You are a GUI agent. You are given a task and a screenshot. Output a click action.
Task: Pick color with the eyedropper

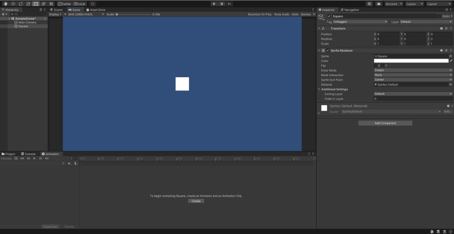pyautogui.click(x=451, y=61)
